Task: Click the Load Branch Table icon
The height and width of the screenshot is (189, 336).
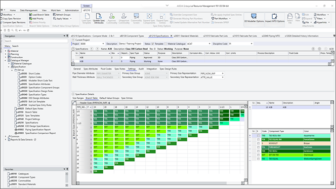Action: 30,15
